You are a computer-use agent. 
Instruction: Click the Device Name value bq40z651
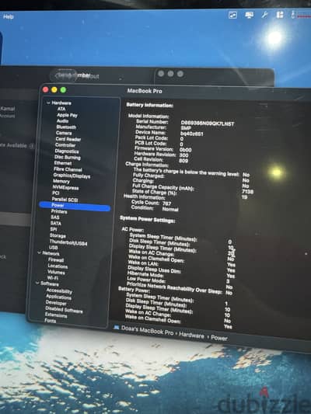pyautogui.click(x=192, y=134)
